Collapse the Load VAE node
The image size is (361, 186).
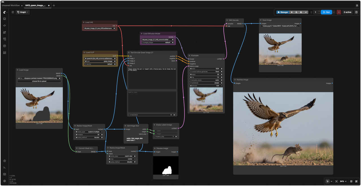coord(84,22)
